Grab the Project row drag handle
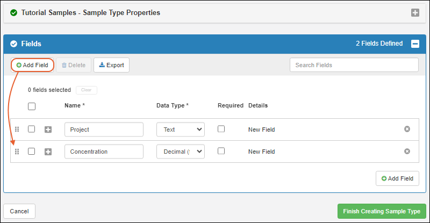430x223 pixels. (17, 130)
